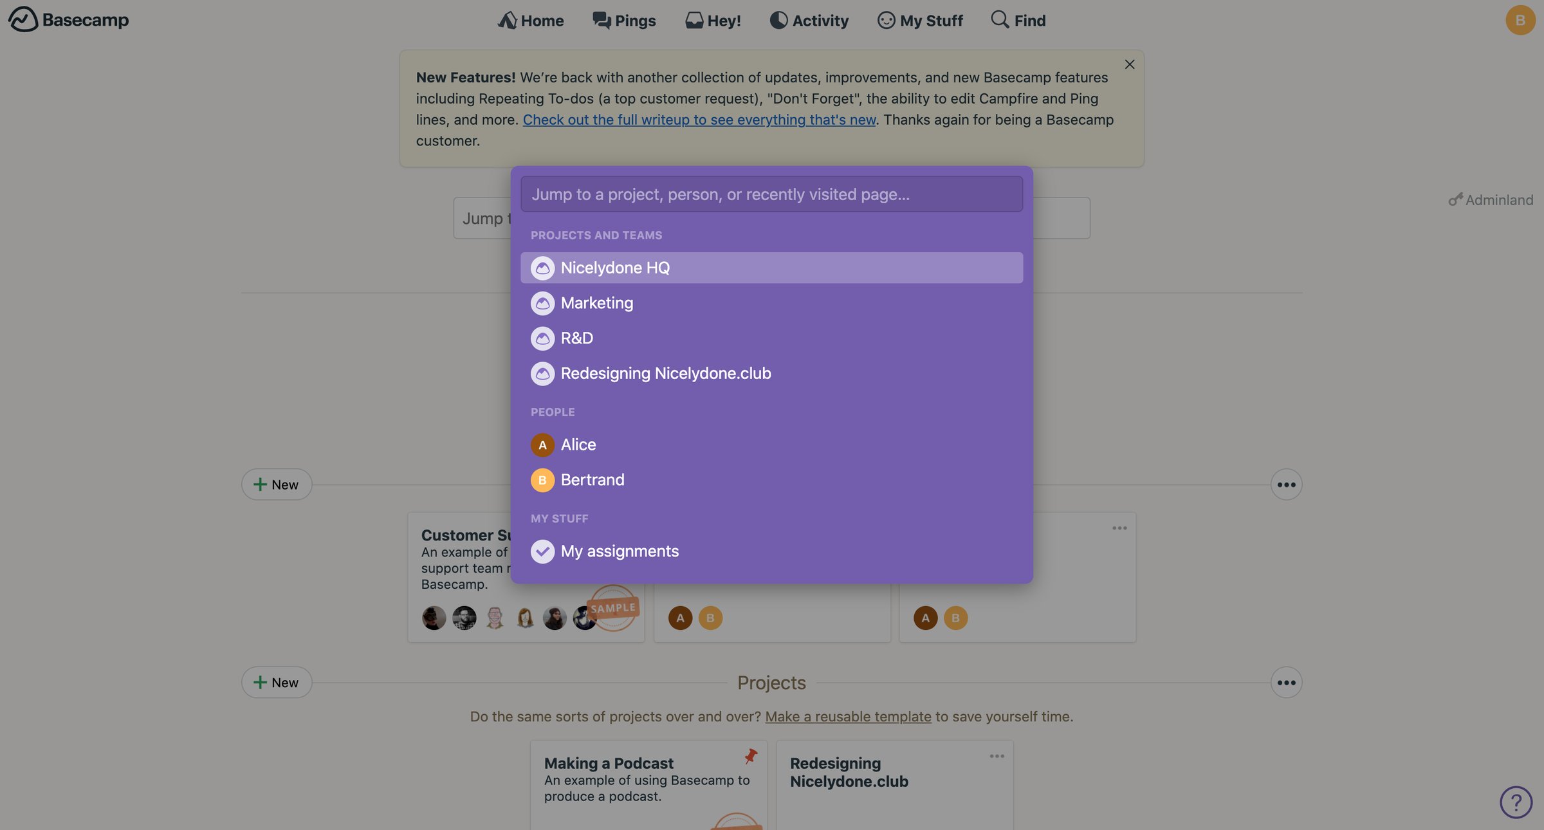
Task: Expand the Projects section options ellipsis
Action: (1286, 683)
